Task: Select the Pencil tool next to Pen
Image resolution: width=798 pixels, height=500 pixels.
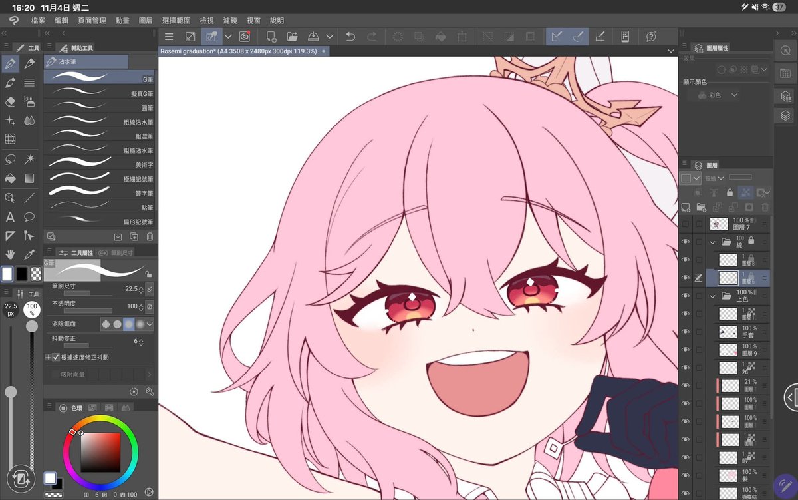Action: pyautogui.click(x=29, y=64)
